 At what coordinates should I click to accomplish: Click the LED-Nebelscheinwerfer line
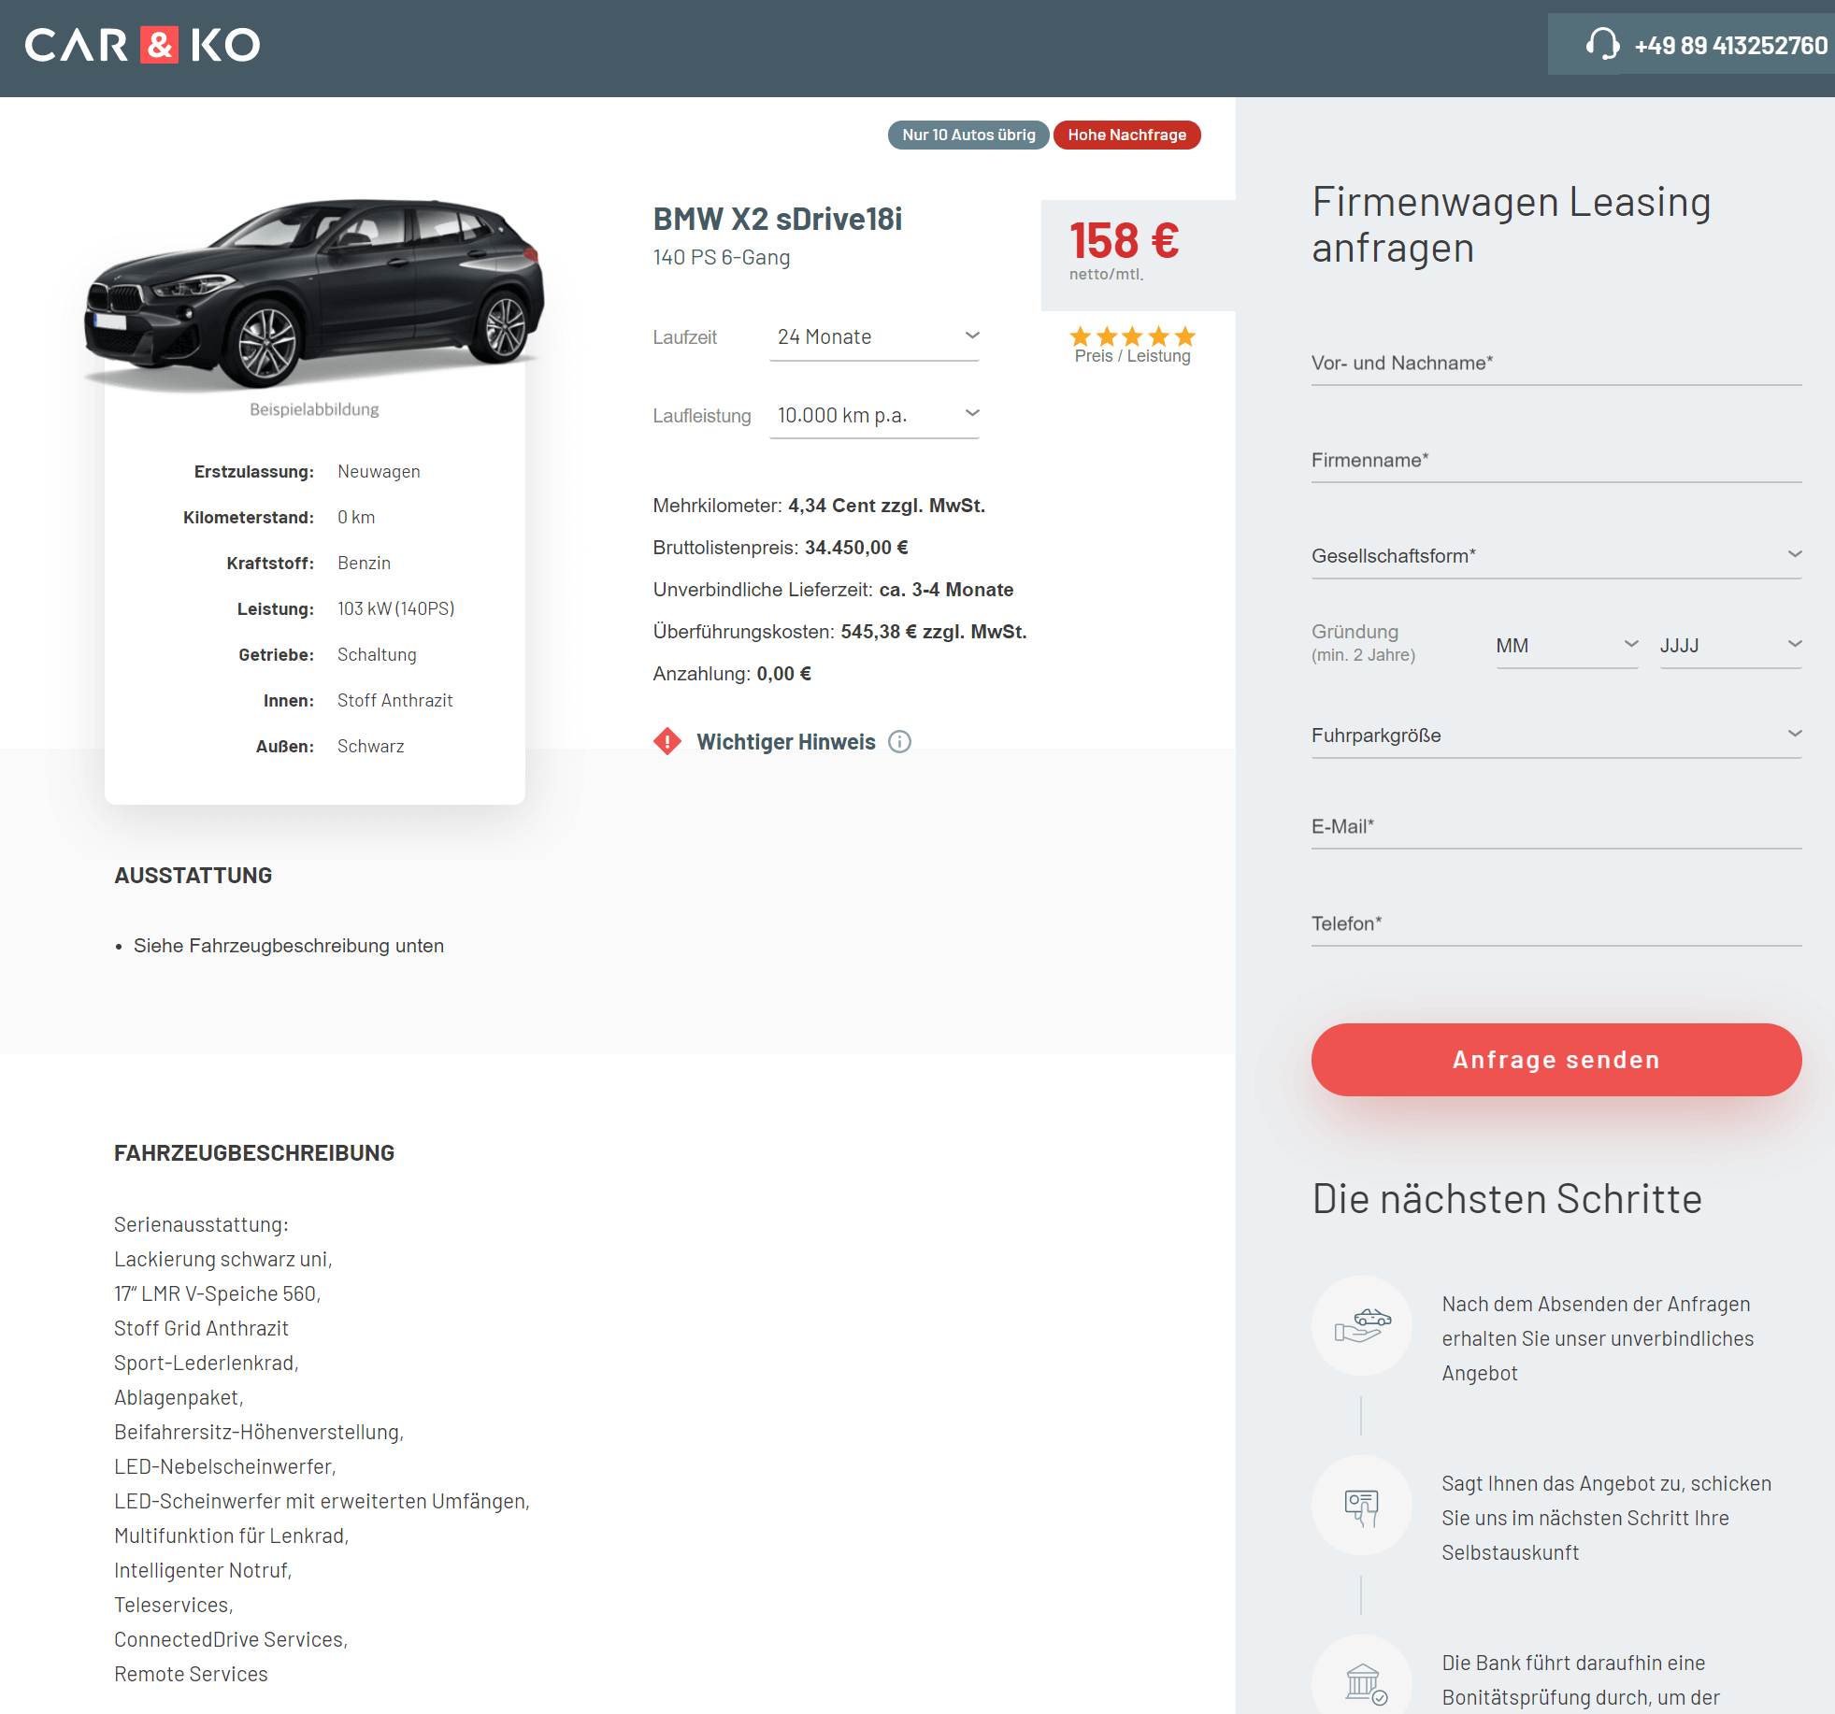click(225, 1466)
